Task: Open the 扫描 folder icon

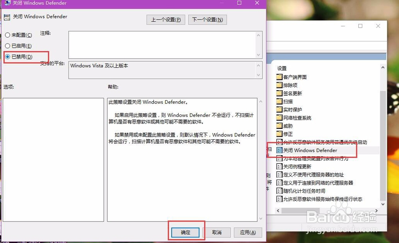Action: coord(279,101)
